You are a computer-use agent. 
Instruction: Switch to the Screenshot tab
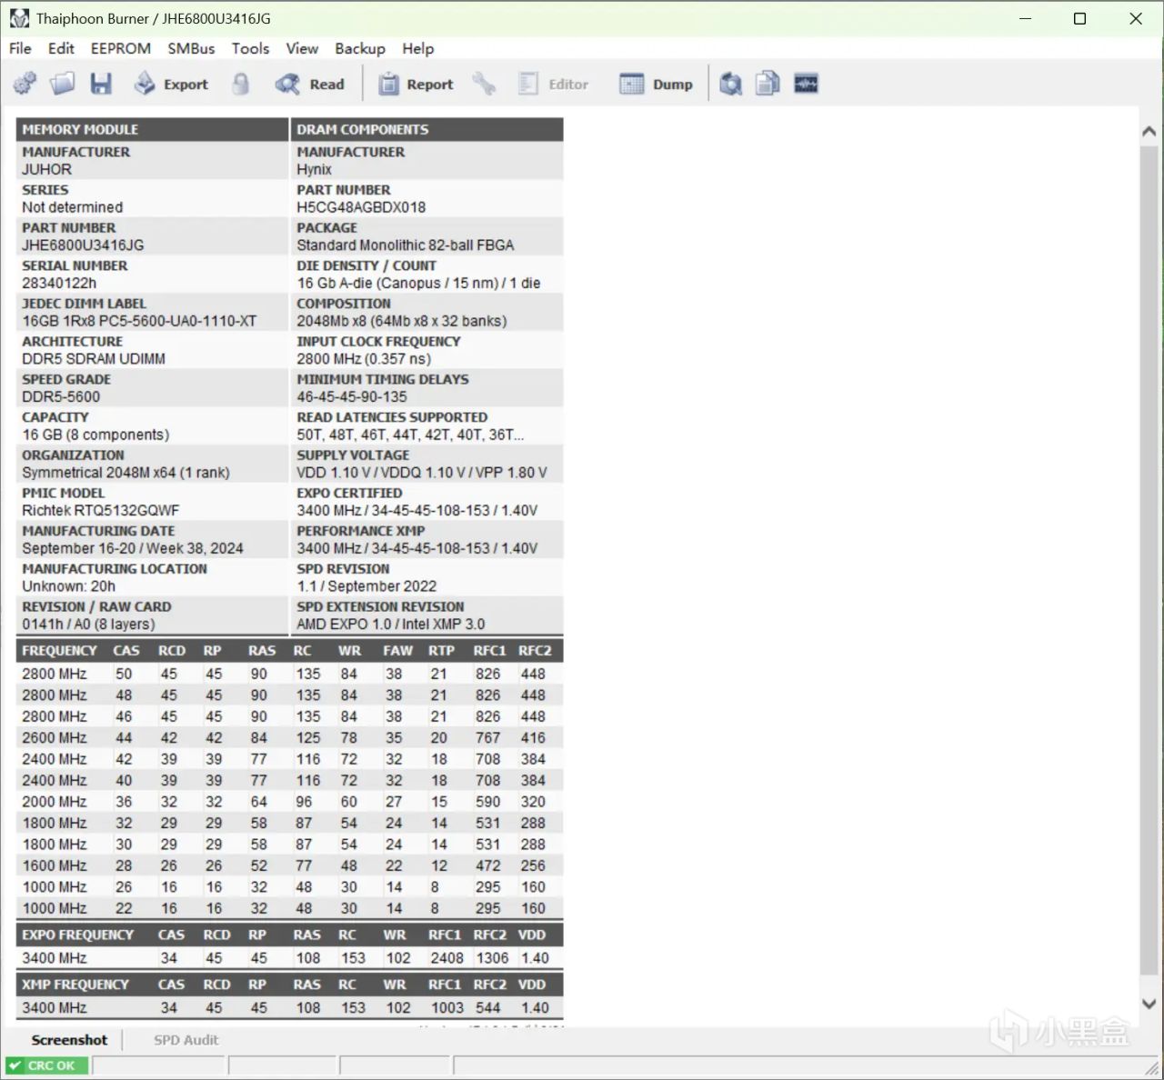(x=69, y=1040)
